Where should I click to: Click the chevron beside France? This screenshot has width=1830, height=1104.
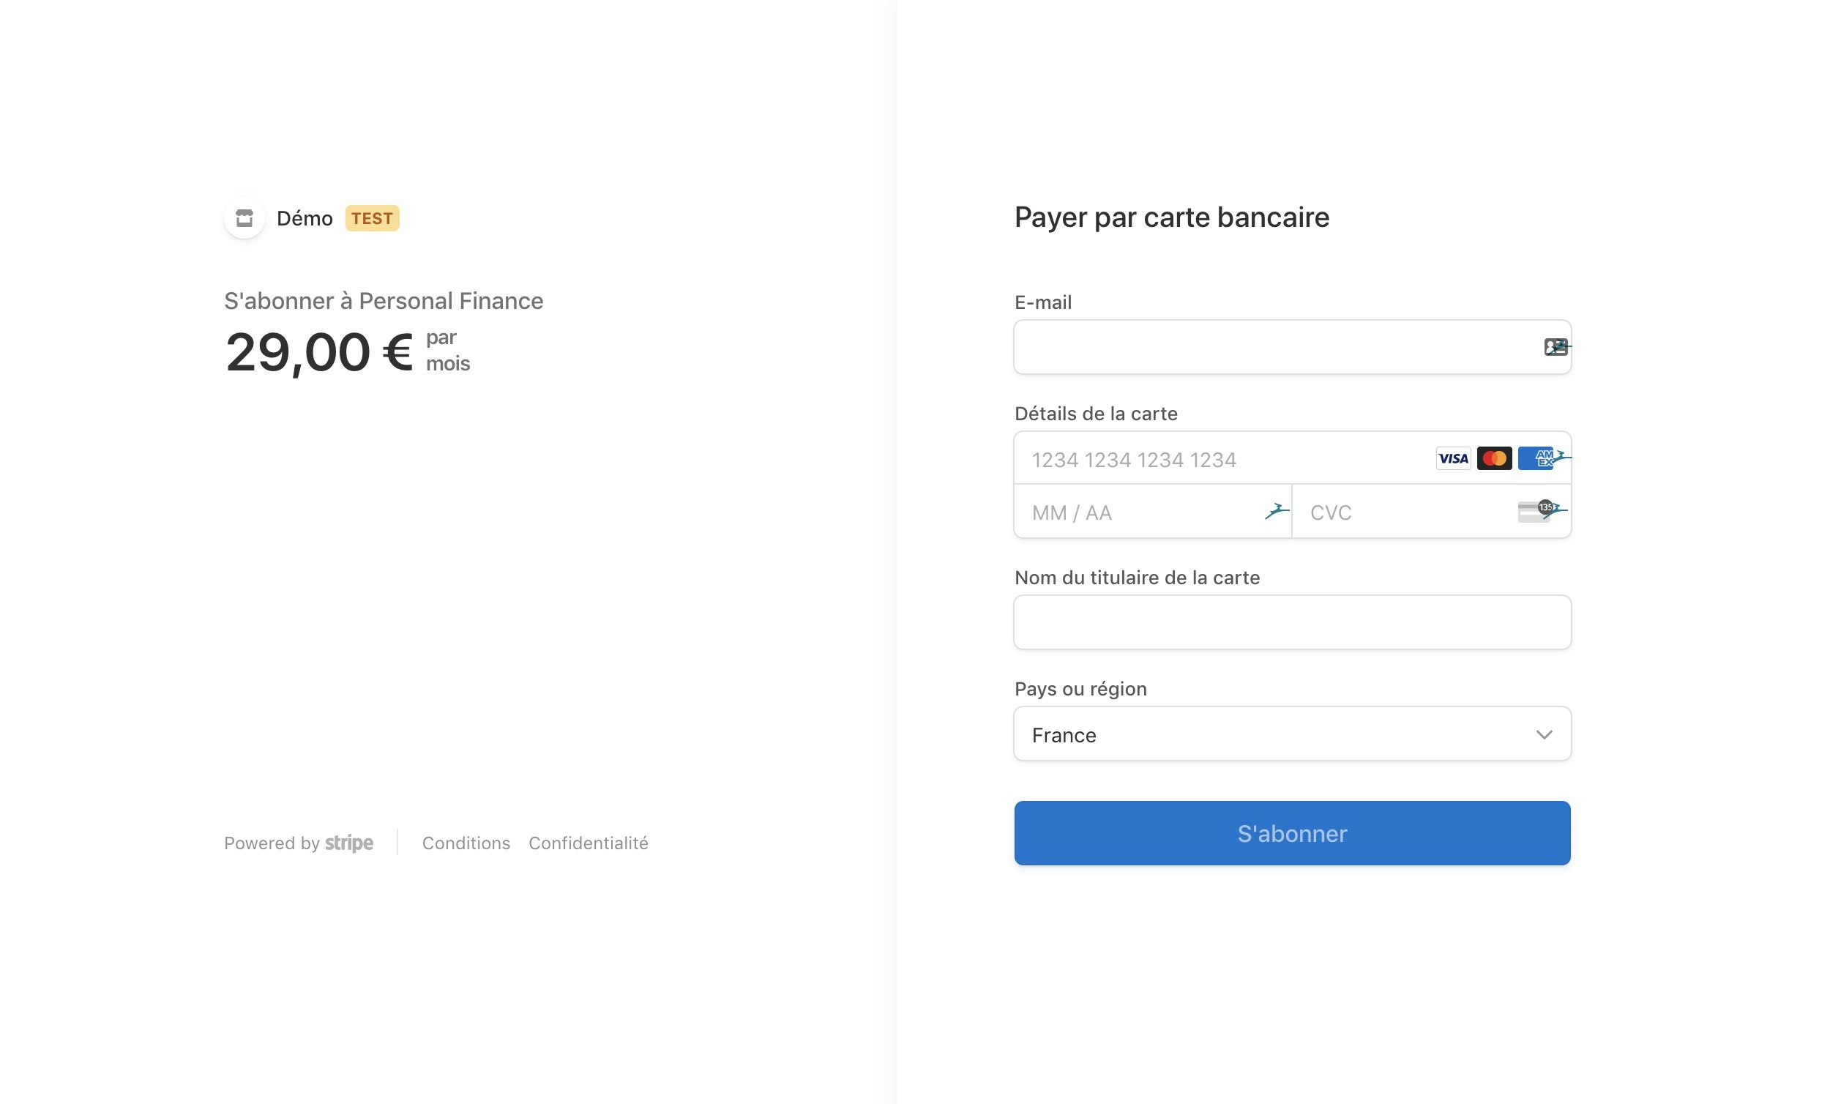pos(1543,735)
